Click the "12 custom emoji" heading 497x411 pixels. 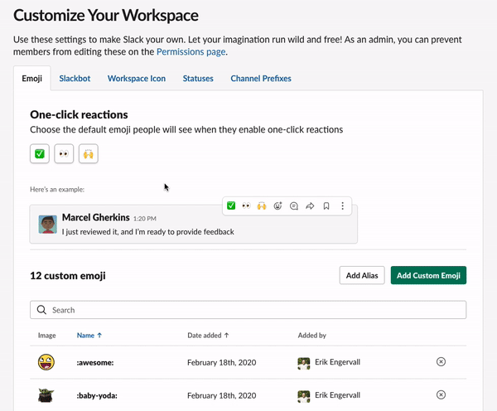click(68, 276)
